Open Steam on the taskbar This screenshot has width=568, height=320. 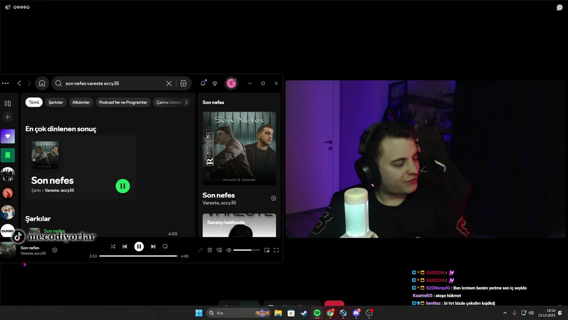[x=304, y=313]
